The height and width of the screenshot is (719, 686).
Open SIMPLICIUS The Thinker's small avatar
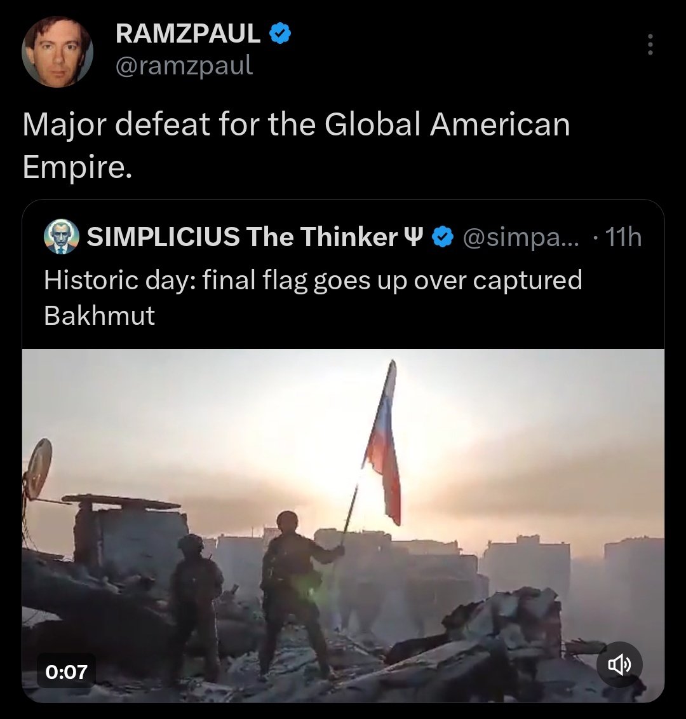click(x=62, y=236)
